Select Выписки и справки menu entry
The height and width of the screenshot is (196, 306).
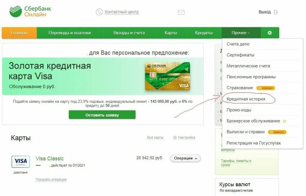pyautogui.click(x=246, y=132)
